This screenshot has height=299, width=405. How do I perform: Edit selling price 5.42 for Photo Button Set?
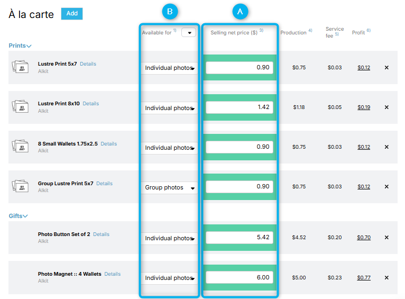coord(240,237)
